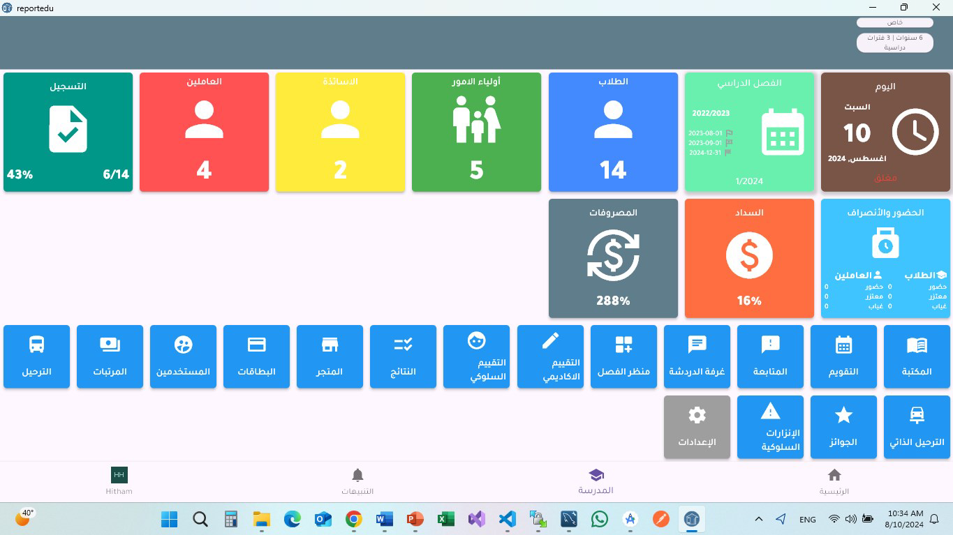Click the 6/14 registration count
Screen dimensions: 953x535
tap(117, 174)
